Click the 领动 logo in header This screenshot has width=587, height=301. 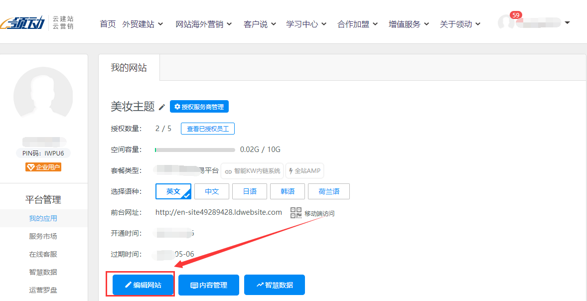pos(24,23)
